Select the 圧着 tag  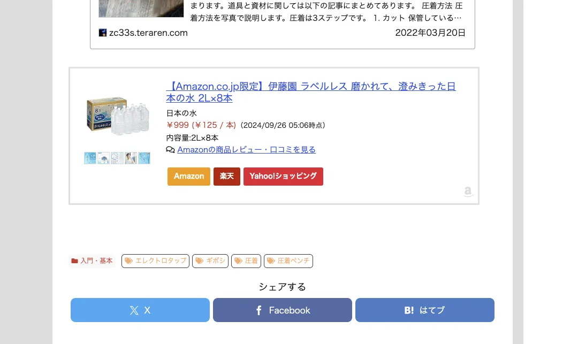click(246, 261)
